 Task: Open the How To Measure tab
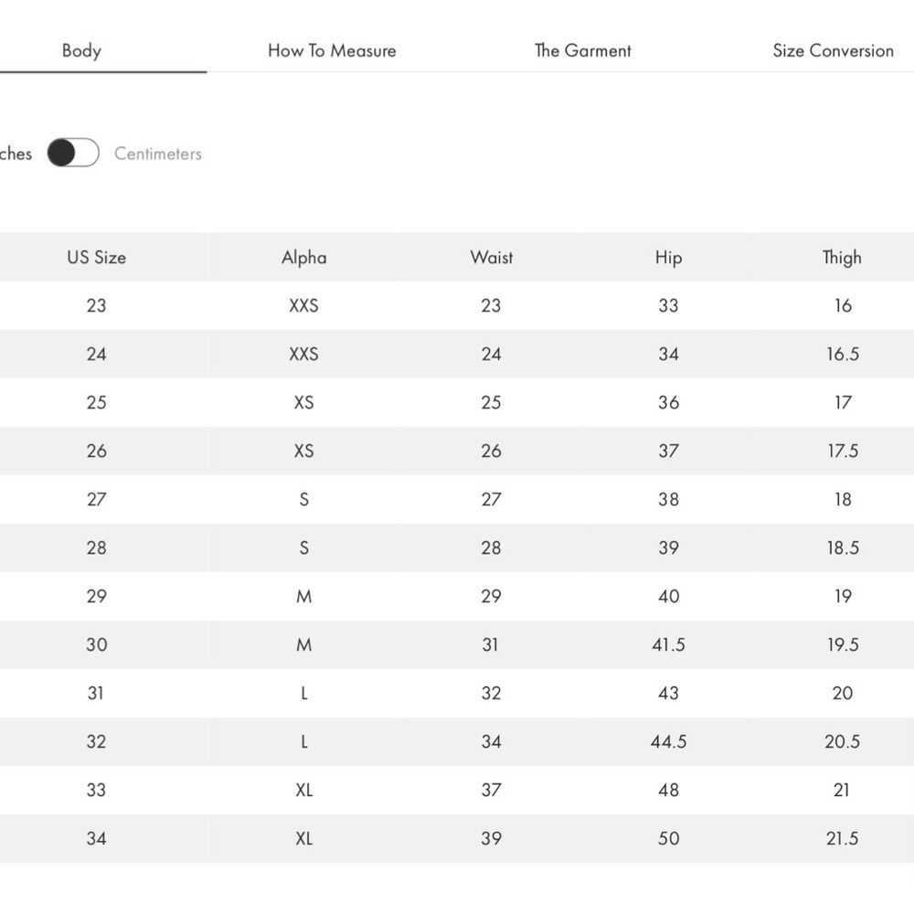pyautogui.click(x=332, y=50)
